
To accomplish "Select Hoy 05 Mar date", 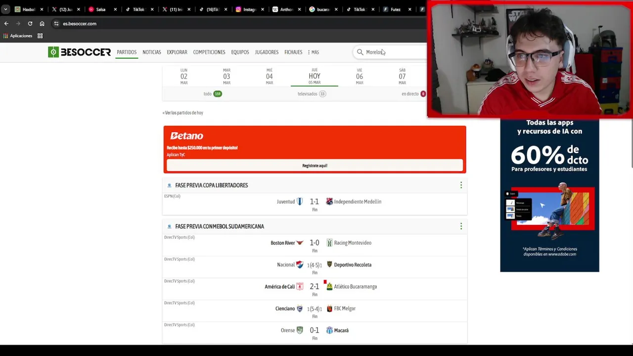I will click(x=315, y=76).
